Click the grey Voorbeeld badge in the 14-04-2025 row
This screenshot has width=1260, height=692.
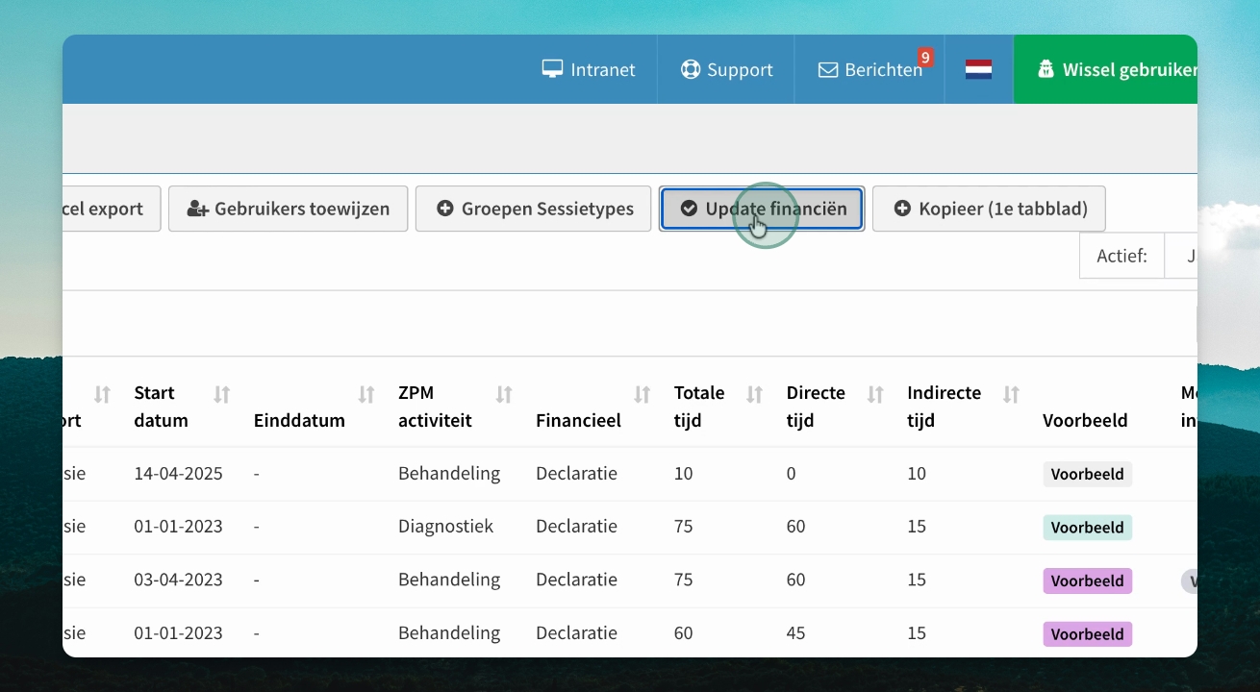[x=1087, y=474]
